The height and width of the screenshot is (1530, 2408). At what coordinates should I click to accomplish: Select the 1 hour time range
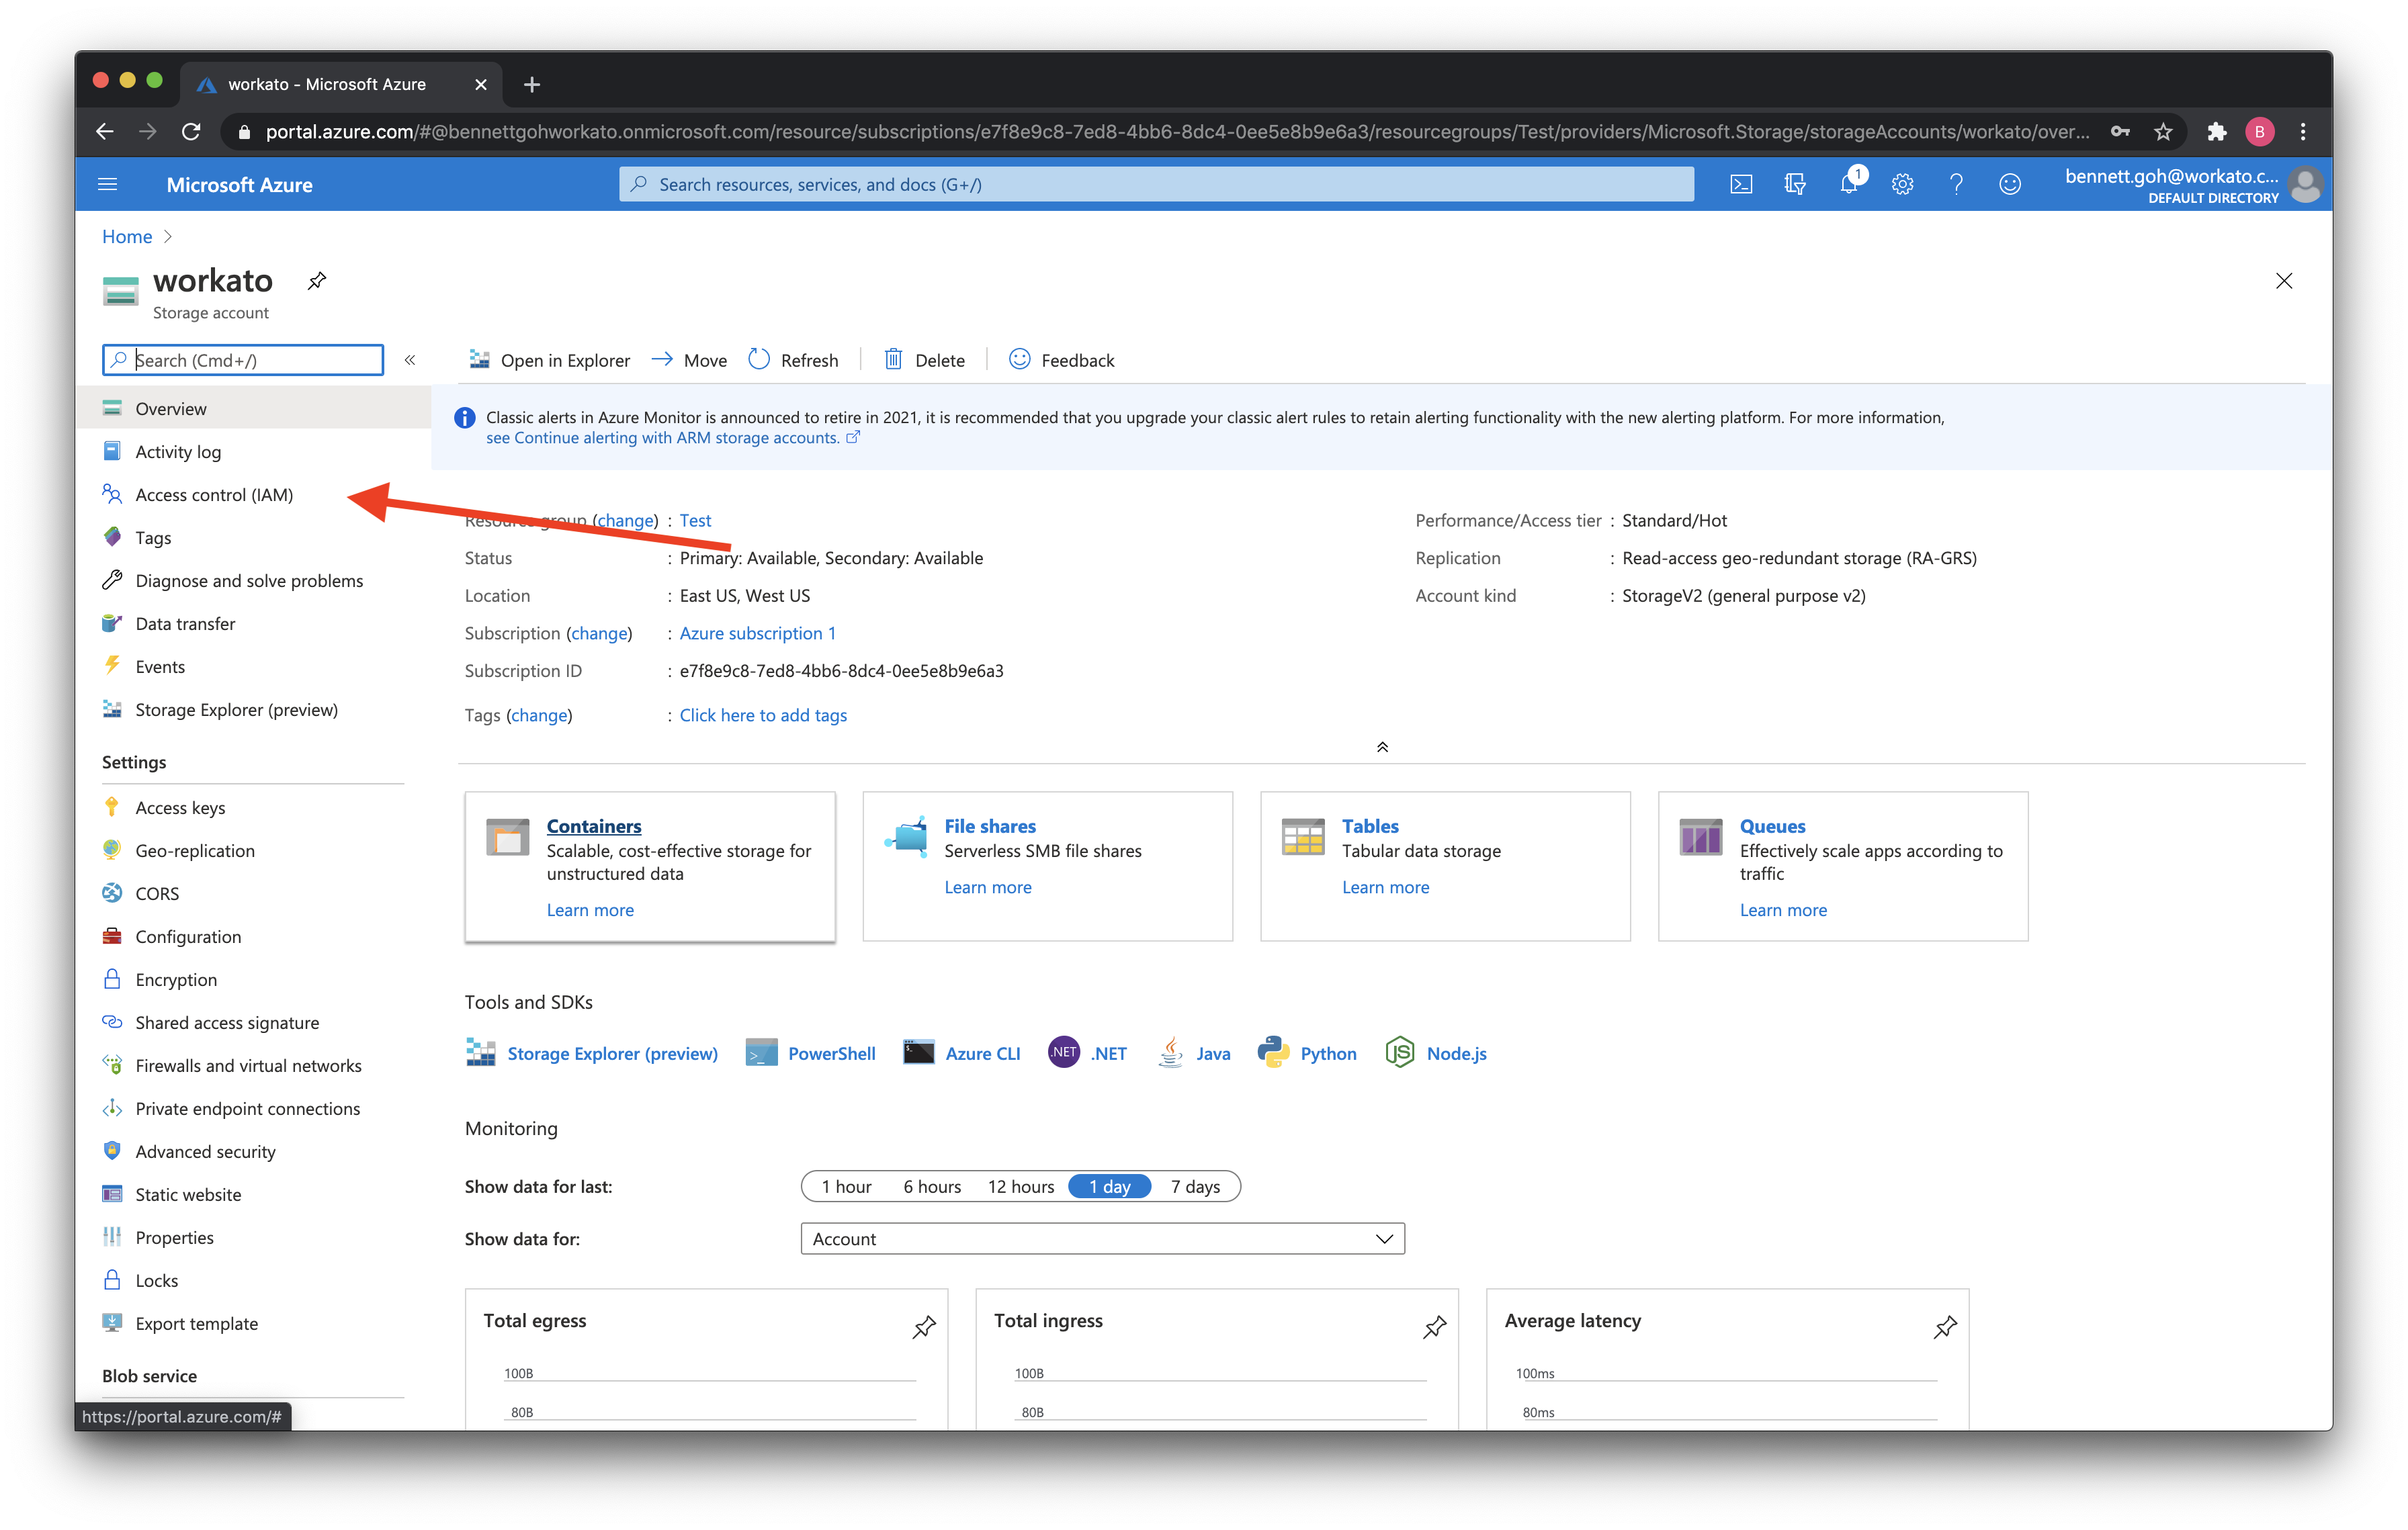click(x=846, y=1186)
